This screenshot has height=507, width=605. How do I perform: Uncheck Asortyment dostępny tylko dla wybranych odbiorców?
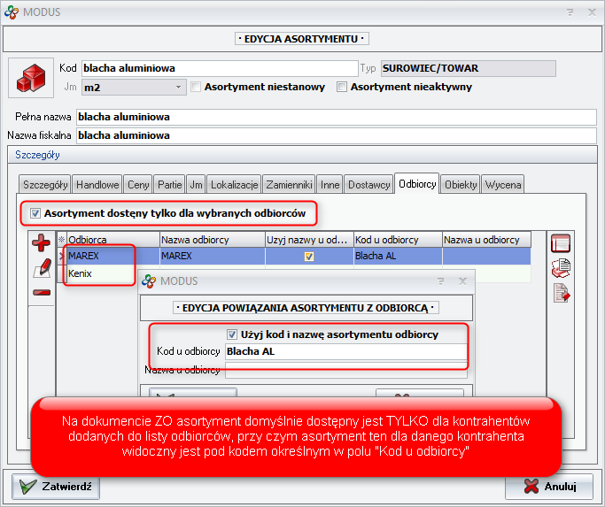click(x=35, y=213)
